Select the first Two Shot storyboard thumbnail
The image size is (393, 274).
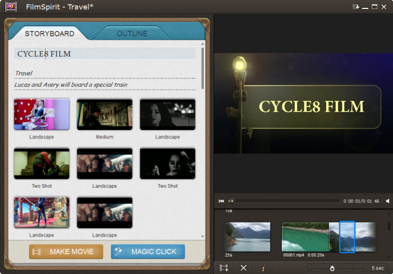(42, 164)
